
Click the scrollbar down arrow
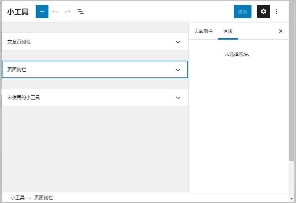[292, 199]
